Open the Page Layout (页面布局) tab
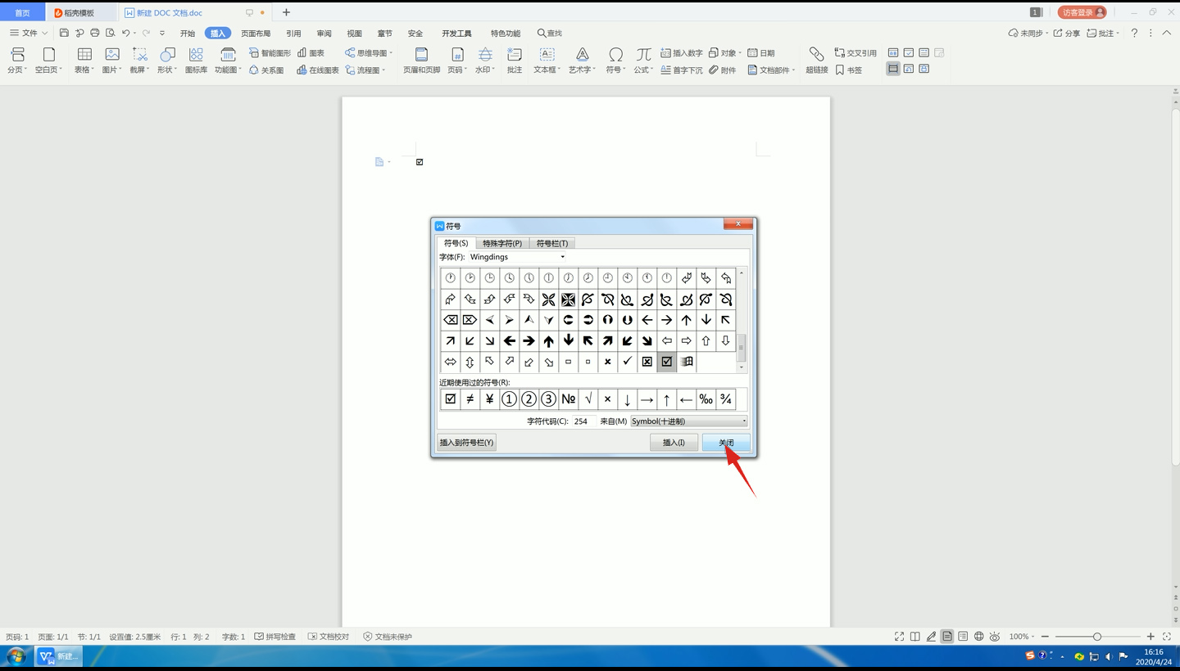Viewport: 1180px width, 671px height. [x=256, y=34]
